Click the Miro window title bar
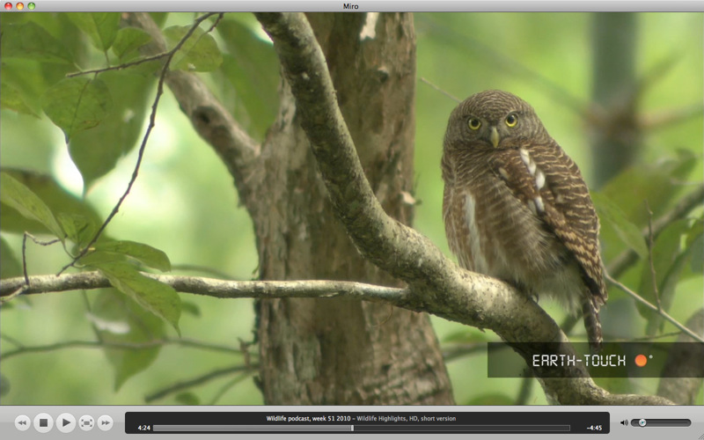 coord(352,6)
